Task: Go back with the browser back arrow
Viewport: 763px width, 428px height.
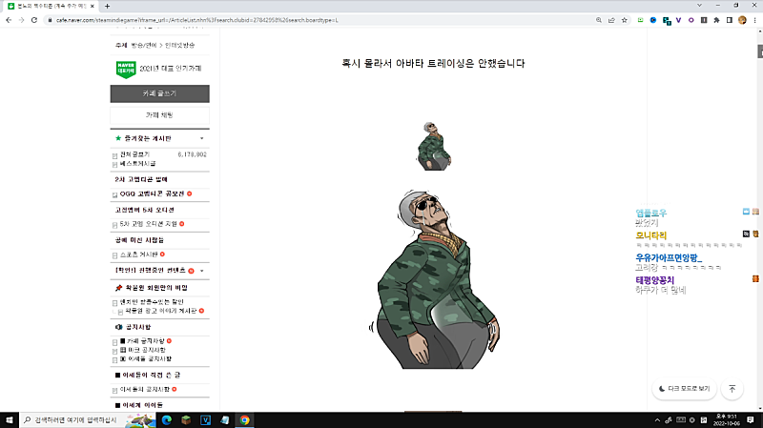Action: click(9, 20)
